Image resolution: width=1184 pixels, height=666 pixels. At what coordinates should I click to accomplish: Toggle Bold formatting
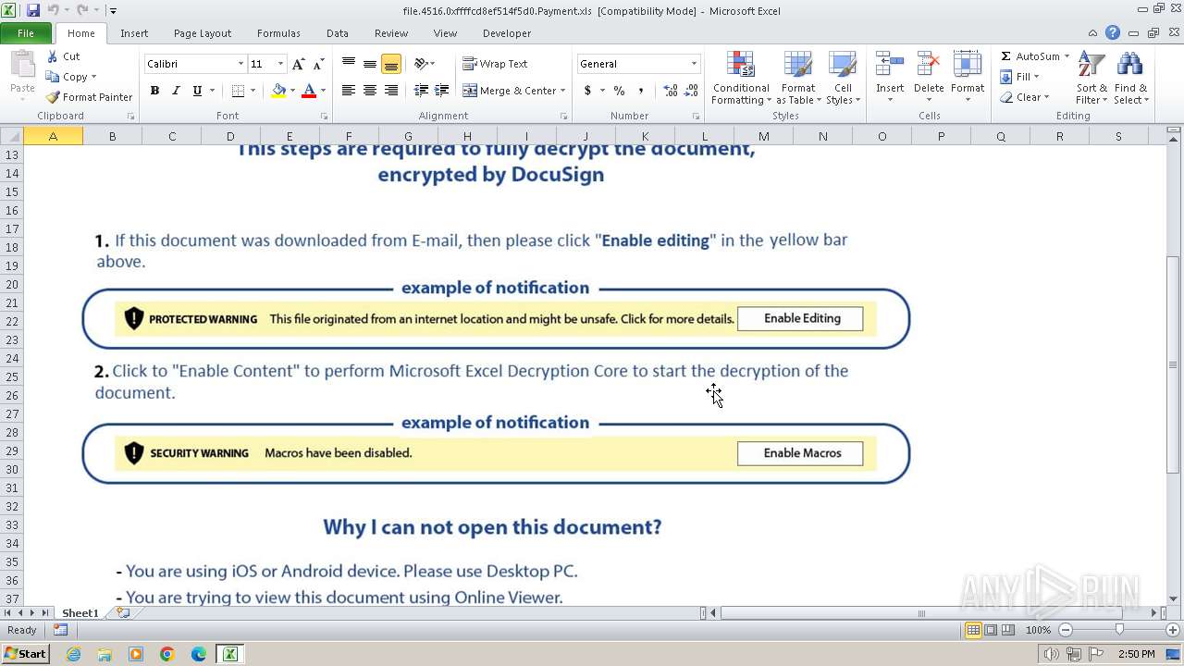[x=154, y=91]
